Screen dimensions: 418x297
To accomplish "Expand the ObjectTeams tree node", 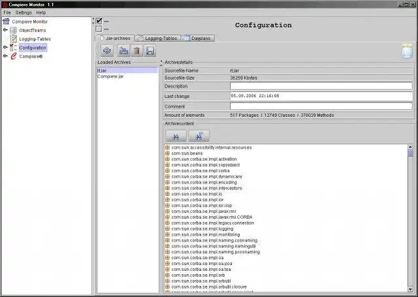I will tap(5, 30).
